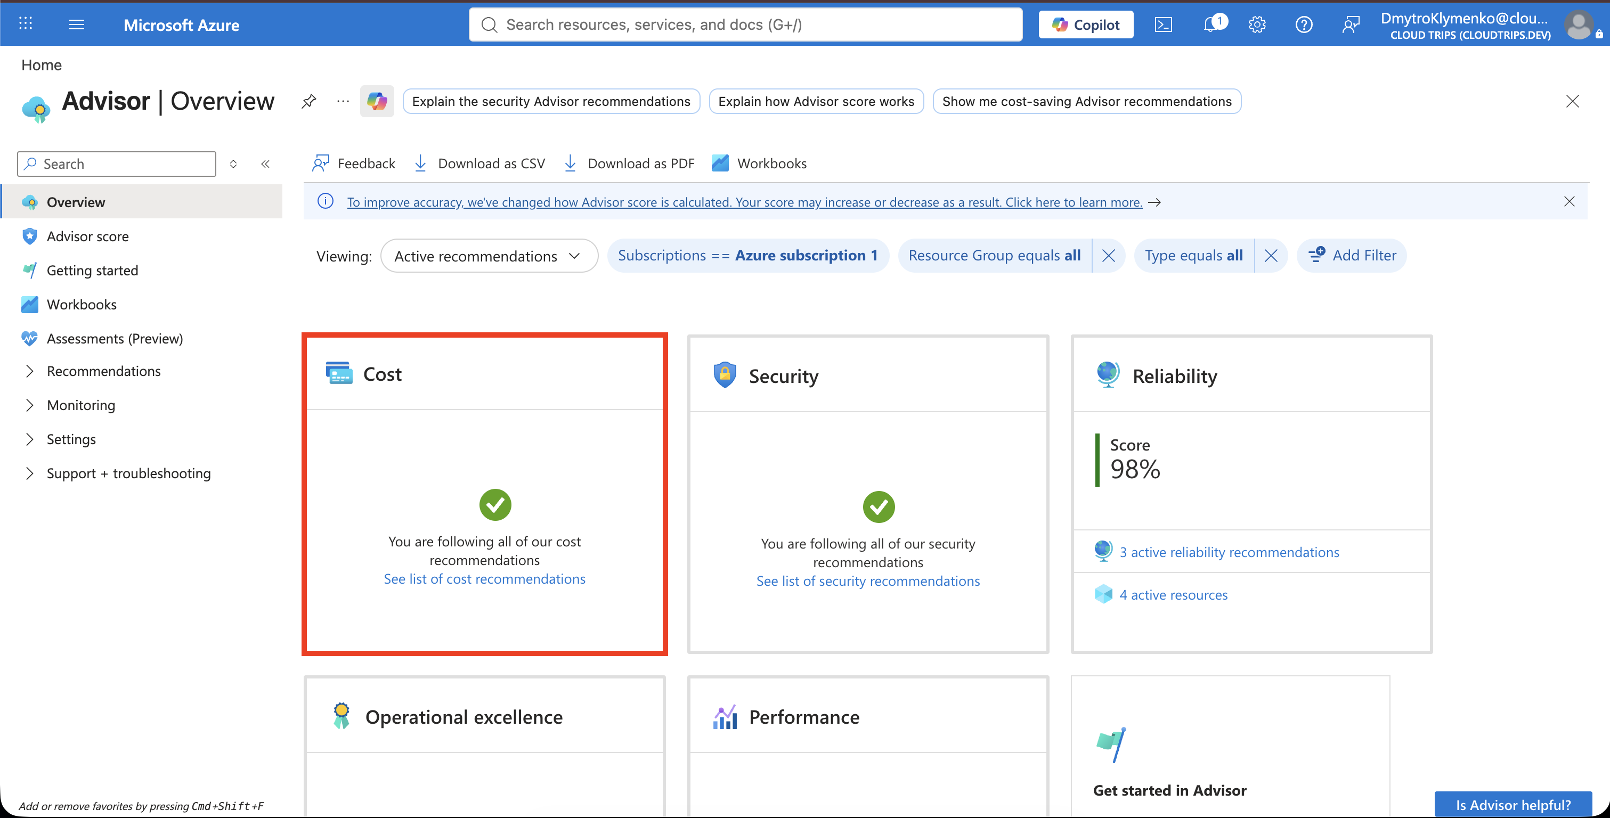Click the Home breadcrumb
The image size is (1610, 818).
click(41, 65)
